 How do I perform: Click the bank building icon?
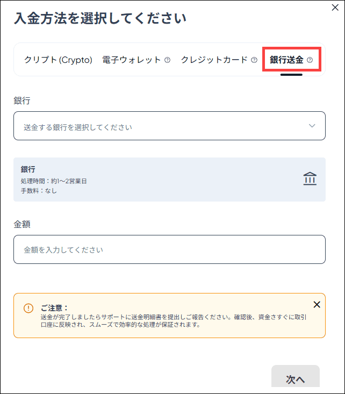coord(310,179)
